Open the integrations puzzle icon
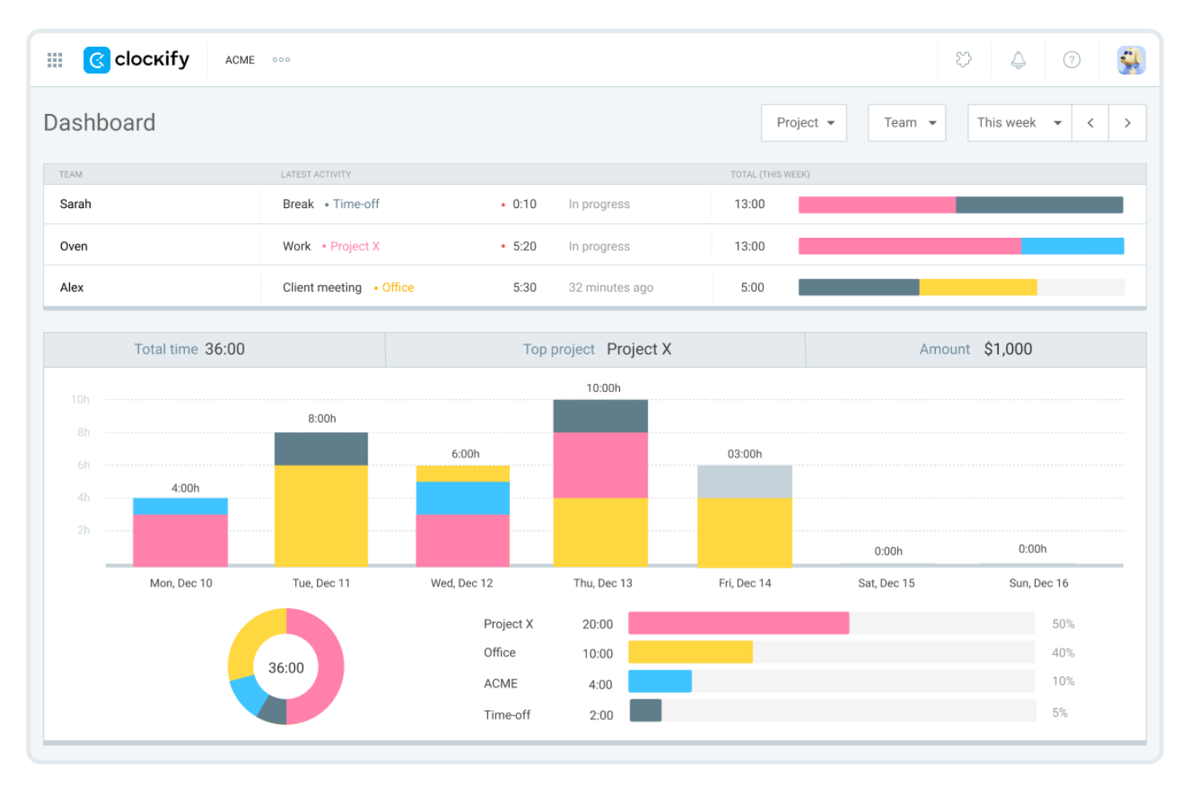1190x793 pixels. (964, 59)
